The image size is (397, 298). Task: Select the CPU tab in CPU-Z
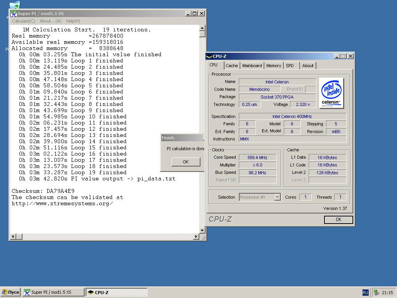click(214, 65)
